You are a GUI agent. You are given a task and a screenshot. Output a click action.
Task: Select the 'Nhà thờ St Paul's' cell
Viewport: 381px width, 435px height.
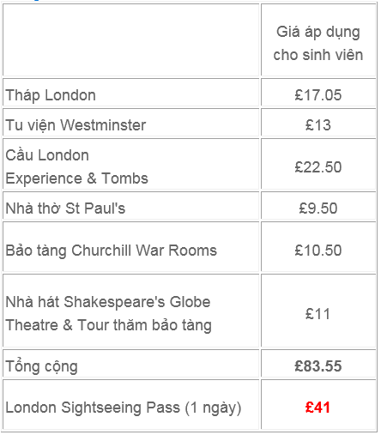(131, 206)
